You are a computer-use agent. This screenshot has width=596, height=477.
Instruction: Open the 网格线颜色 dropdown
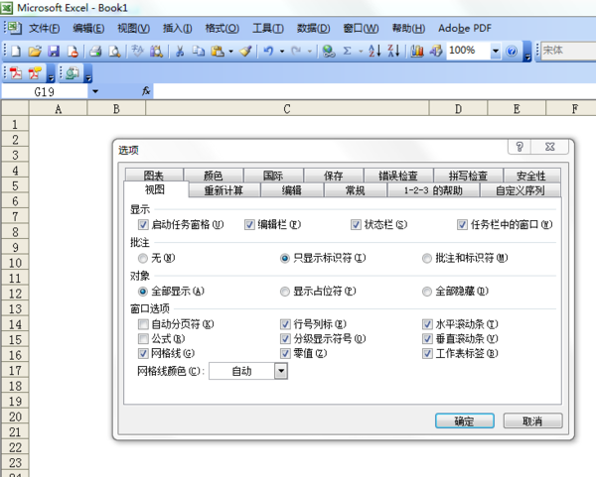coord(281,371)
